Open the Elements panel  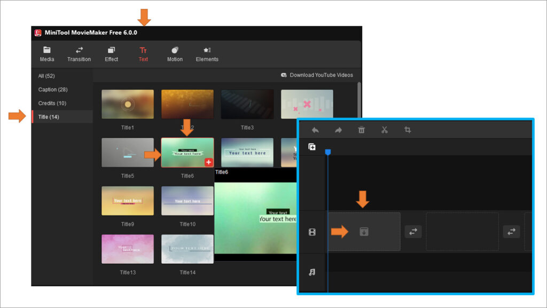pos(207,53)
